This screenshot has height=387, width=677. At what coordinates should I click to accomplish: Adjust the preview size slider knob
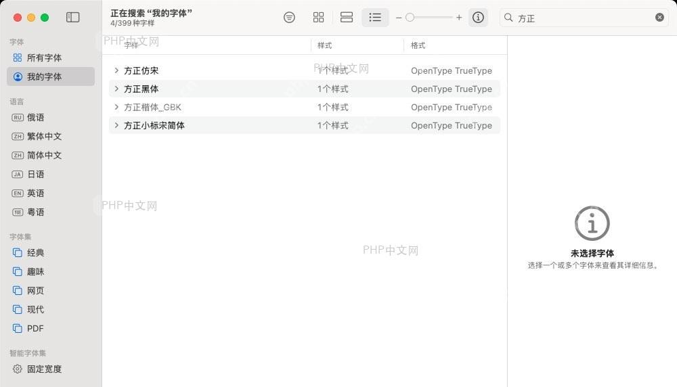point(410,18)
